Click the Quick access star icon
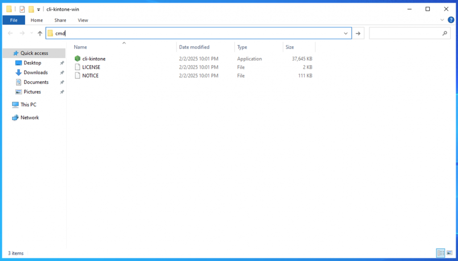 [16, 53]
